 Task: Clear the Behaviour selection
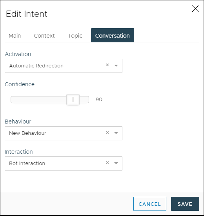pyautogui.click(x=107, y=133)
